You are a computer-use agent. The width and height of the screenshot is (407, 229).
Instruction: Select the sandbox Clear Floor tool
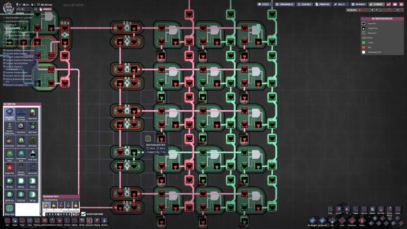tap(381, 209)
